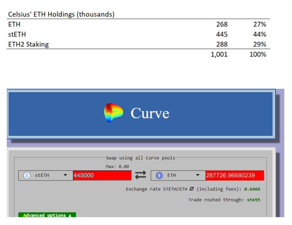This screenshot has width=292, height=225.
Task: Open the ETH destination token dropdown
Action: [178, 175]
